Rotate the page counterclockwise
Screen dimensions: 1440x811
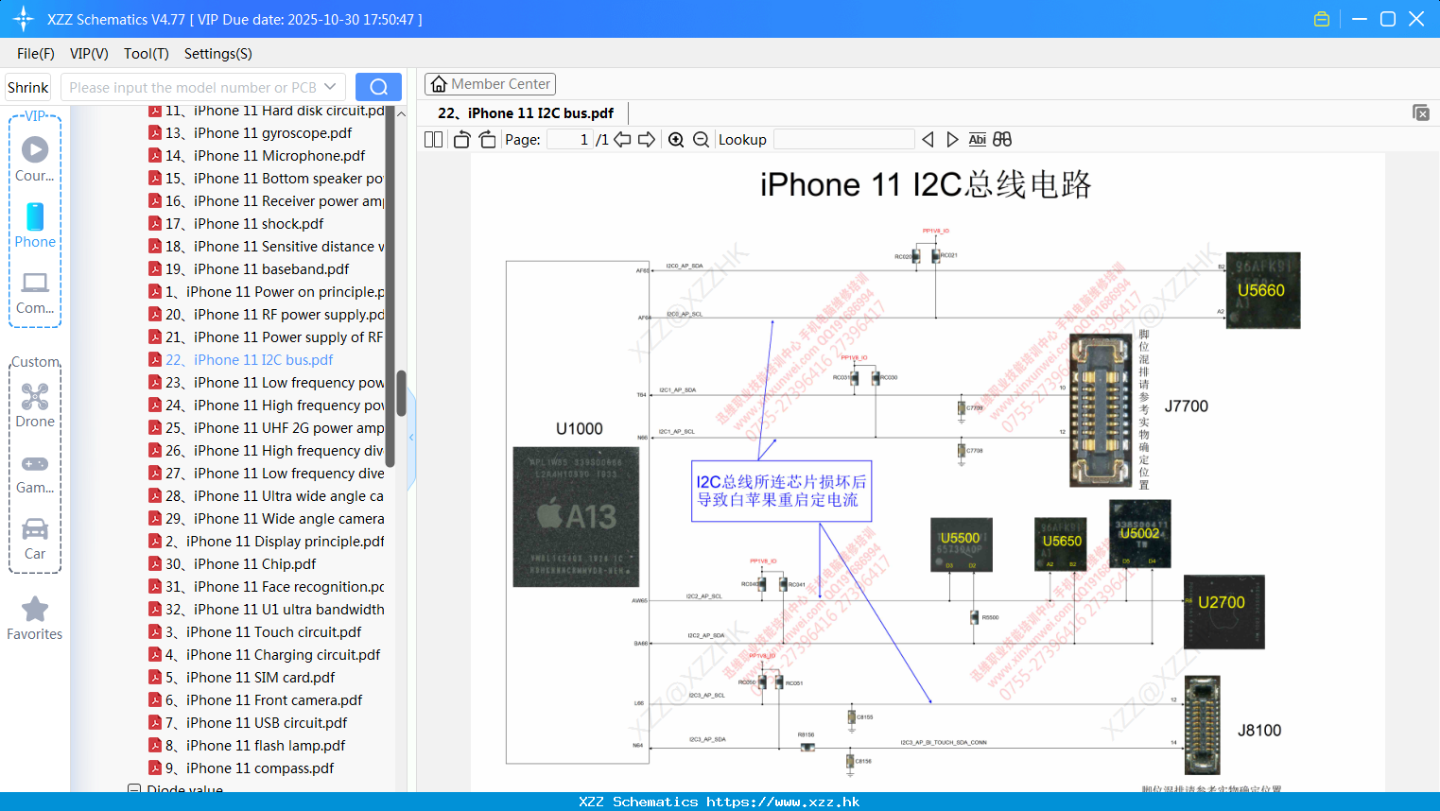(x=461, y=140)
